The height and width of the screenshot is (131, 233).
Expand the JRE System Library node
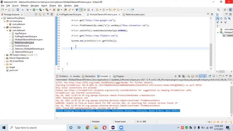click(x=5, y=55)
